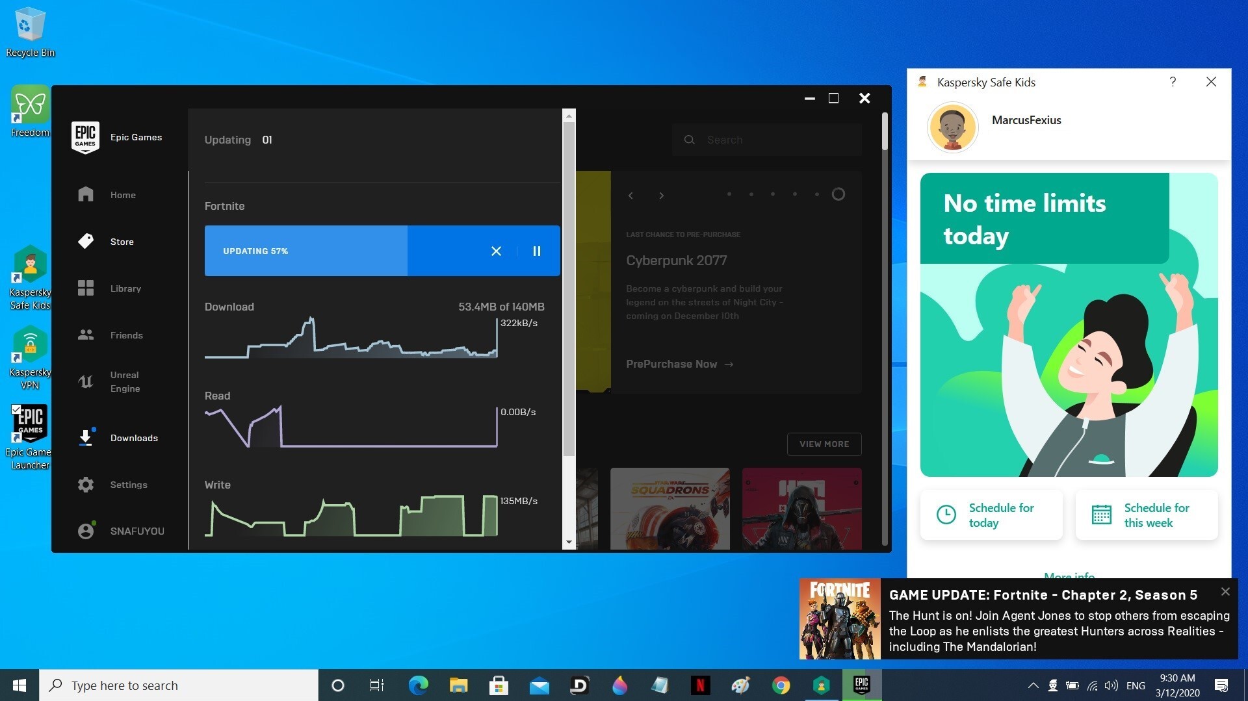Image resolution: width=1248 pixels, height=701 pixels.
Task: Select the Freedom desktop shortcut
Action: point(30,110)
